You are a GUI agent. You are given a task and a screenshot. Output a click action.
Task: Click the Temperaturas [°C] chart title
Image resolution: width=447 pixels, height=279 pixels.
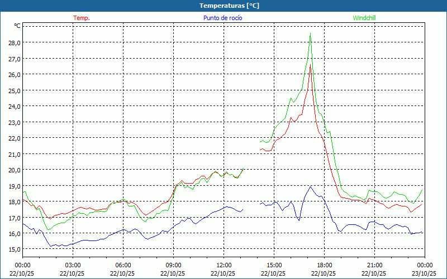coord(229,6)
